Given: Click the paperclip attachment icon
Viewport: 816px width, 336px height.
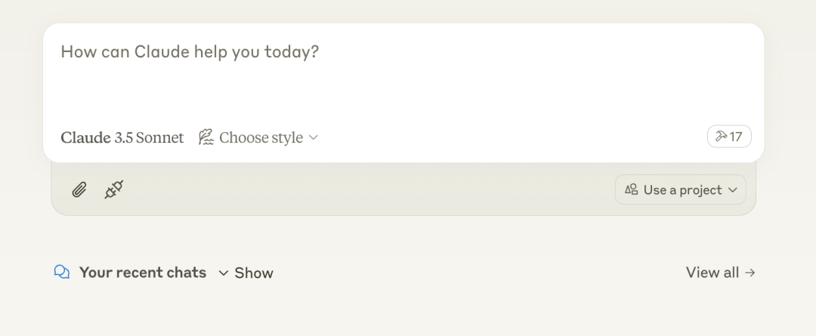Looking at the screenshot, I should 79,190.
